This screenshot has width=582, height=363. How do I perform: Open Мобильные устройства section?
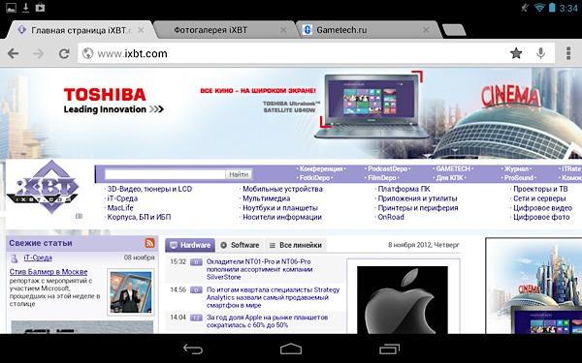[x=282, y=189]
